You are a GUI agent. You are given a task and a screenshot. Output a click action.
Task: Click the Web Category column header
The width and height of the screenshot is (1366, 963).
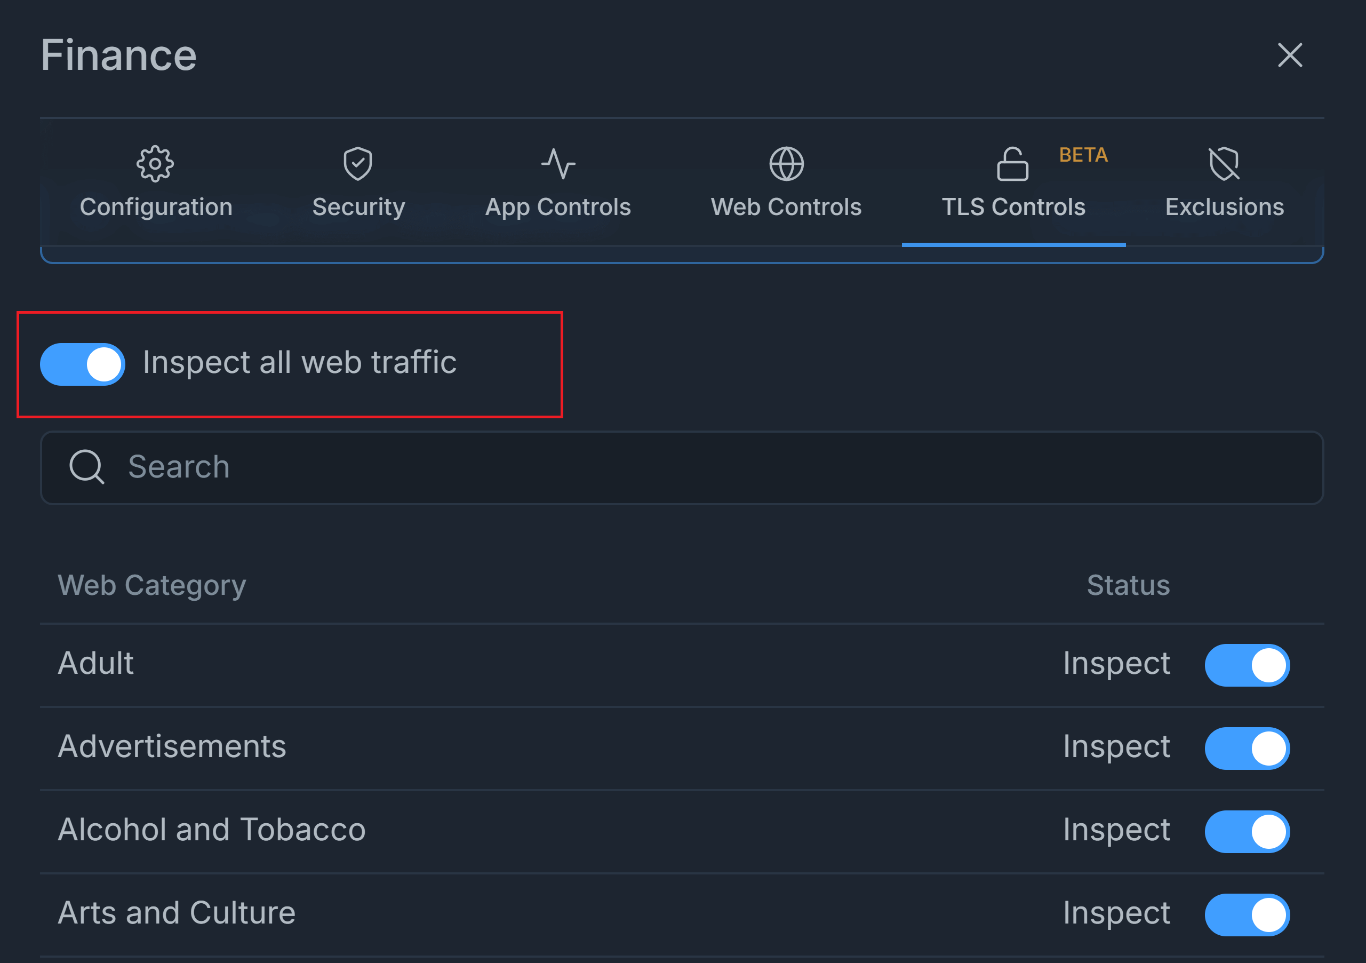(151, 585)
